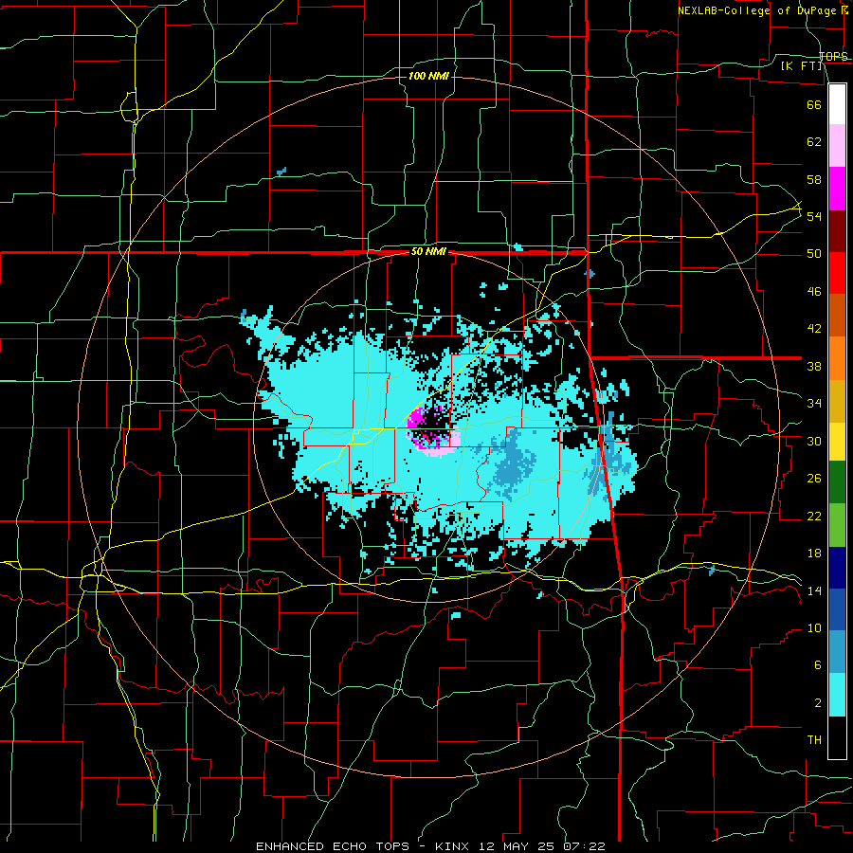853x853 pixels.
Task: Click the 58 legend label
Action: coord(814,179)
